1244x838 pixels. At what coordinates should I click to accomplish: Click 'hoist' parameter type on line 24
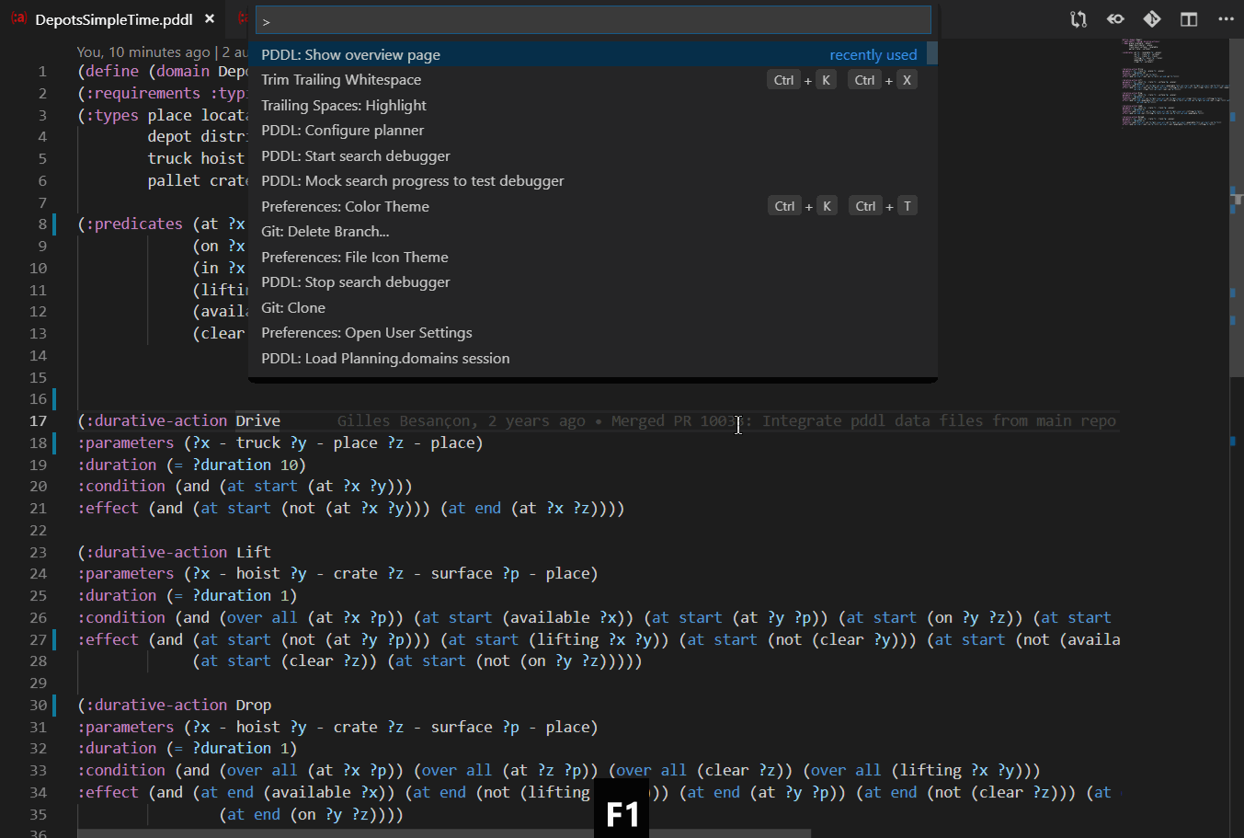(257, 573)
